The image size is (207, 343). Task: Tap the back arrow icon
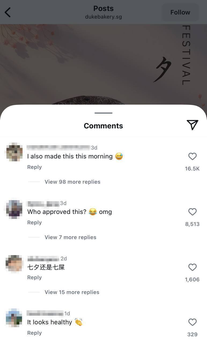8,12
